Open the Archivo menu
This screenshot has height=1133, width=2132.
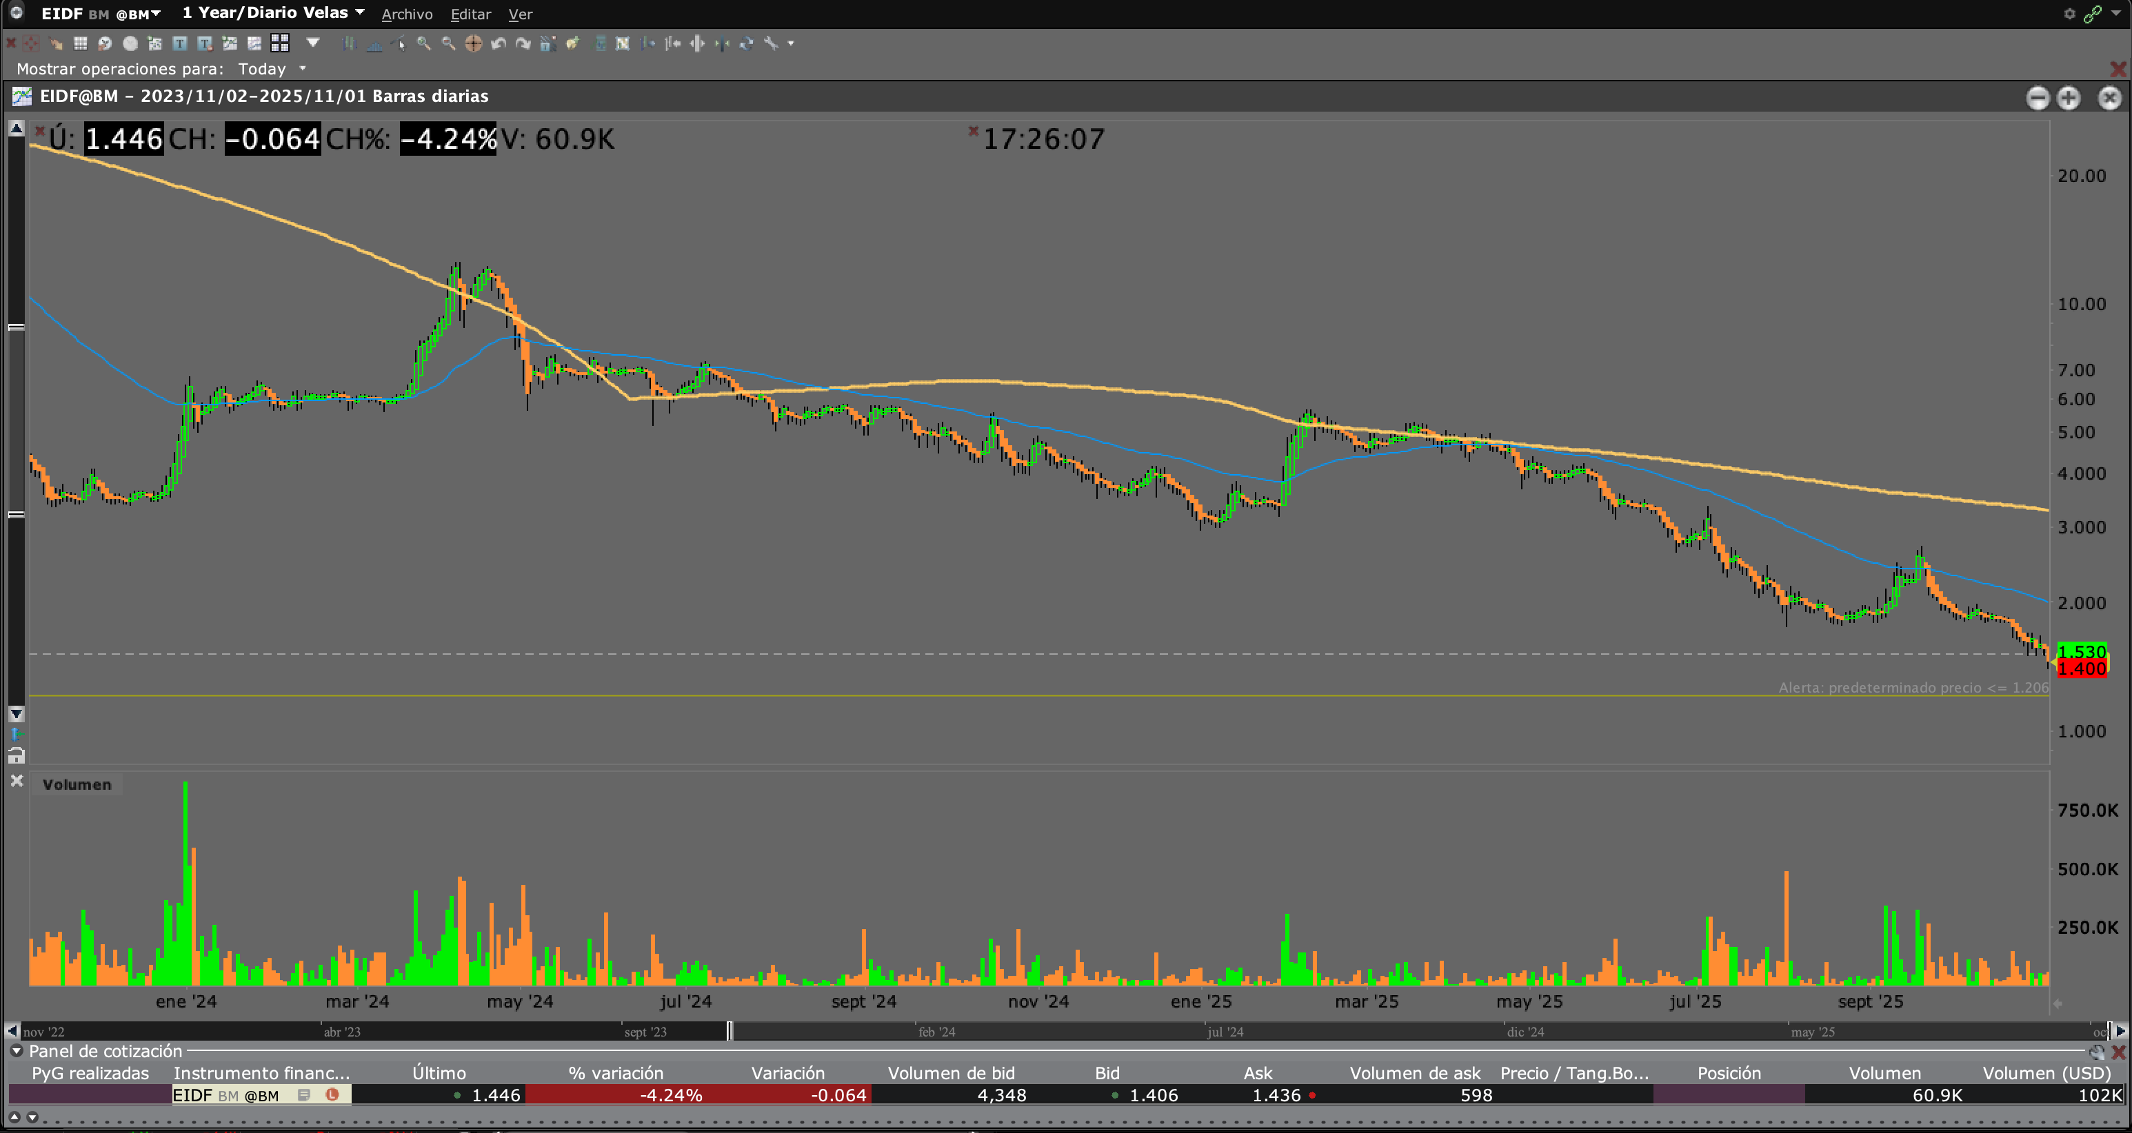point(406,14)
